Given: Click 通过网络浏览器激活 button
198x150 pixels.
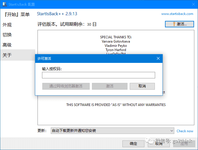Looking at the screenshot, I should point(66,86).
